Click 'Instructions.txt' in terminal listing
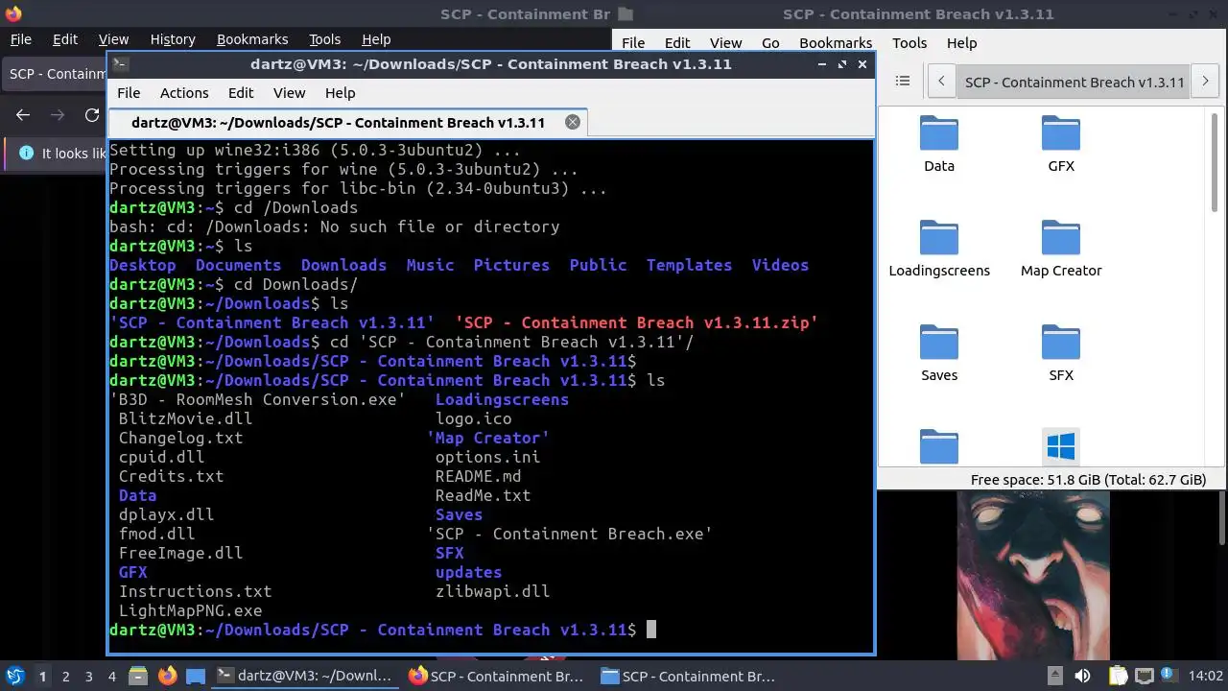The height and width of the screenshot is (691, 1228). pyautogui.click(x=196, y=591)
